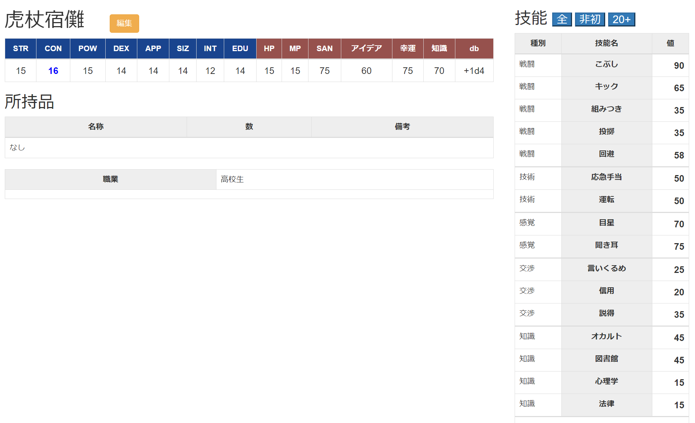Click the 聞き耳 skill name

tap(607, 245)
